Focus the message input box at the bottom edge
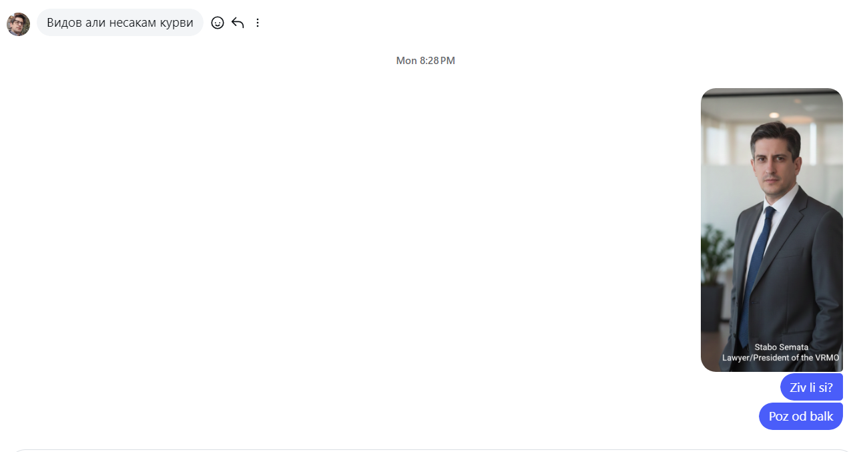 [x=426, y=450]
